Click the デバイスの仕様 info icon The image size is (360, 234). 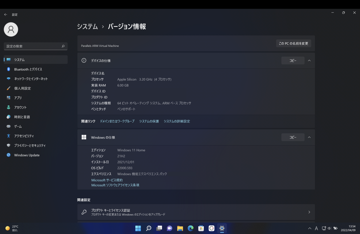(84, 60)
